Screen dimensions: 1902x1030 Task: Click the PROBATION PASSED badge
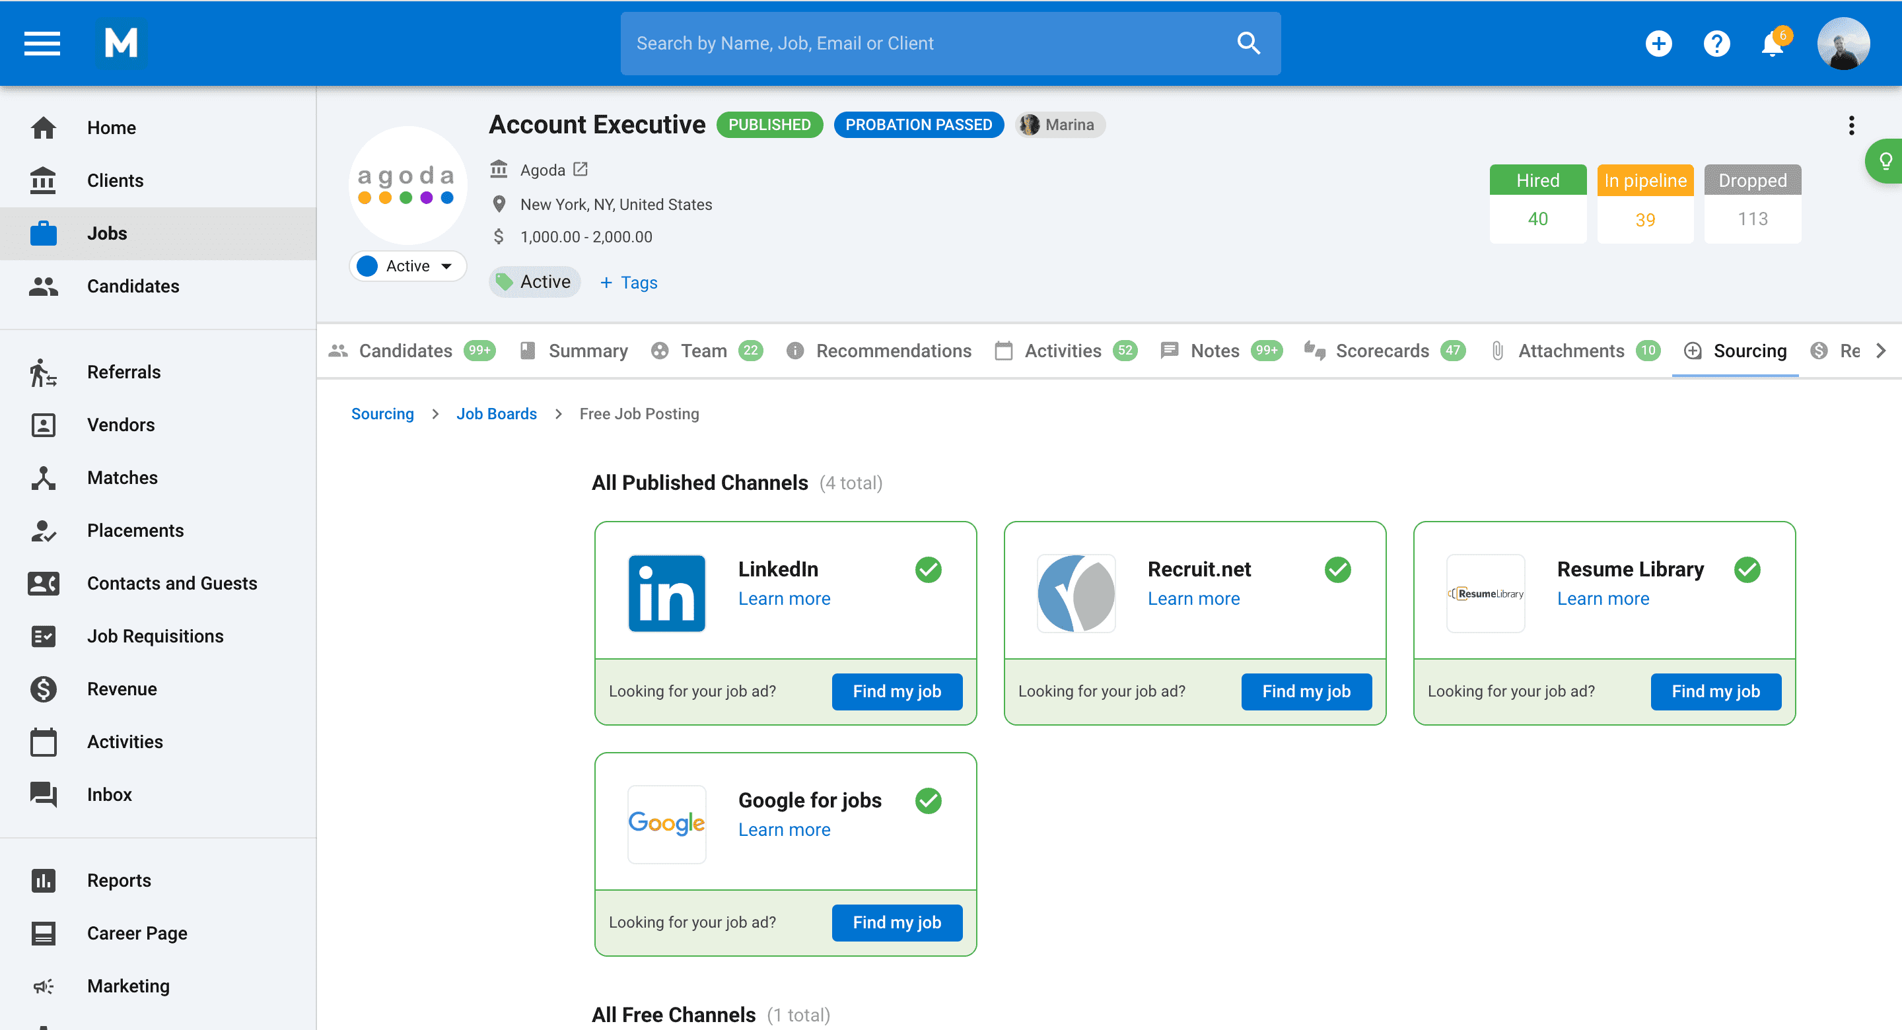point(919,125)
